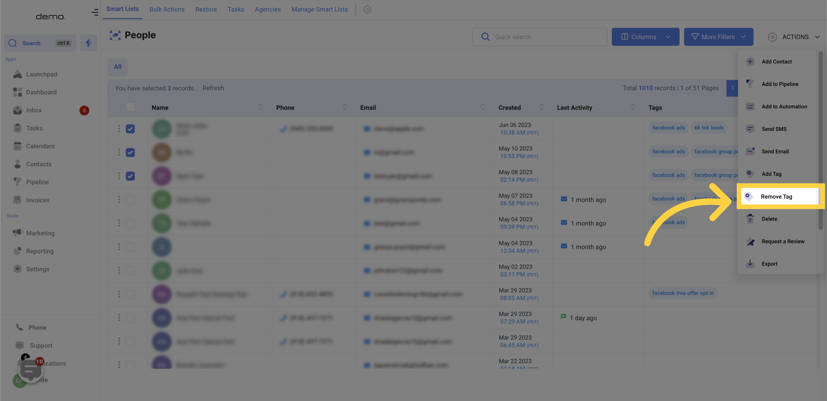Screen dimensions: 827x401
Task: Collapse the sidebar with hamburger icon
Action: (x=95, y=12)
